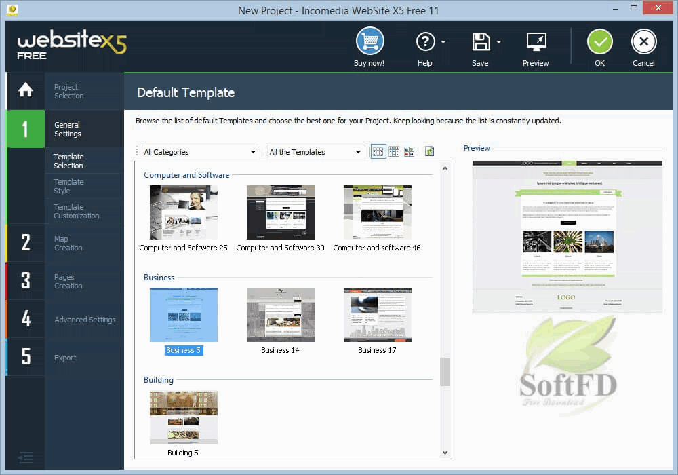The height and width of the screenshot is (475, 678).
Task: Click the Business 5 label text
Action: click(x=183, y=350)
